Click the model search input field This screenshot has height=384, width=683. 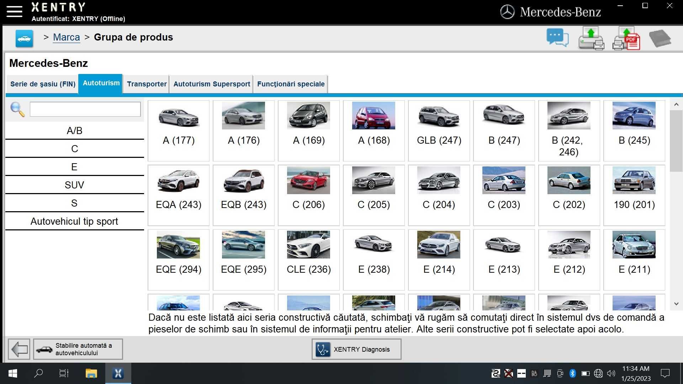85,110
